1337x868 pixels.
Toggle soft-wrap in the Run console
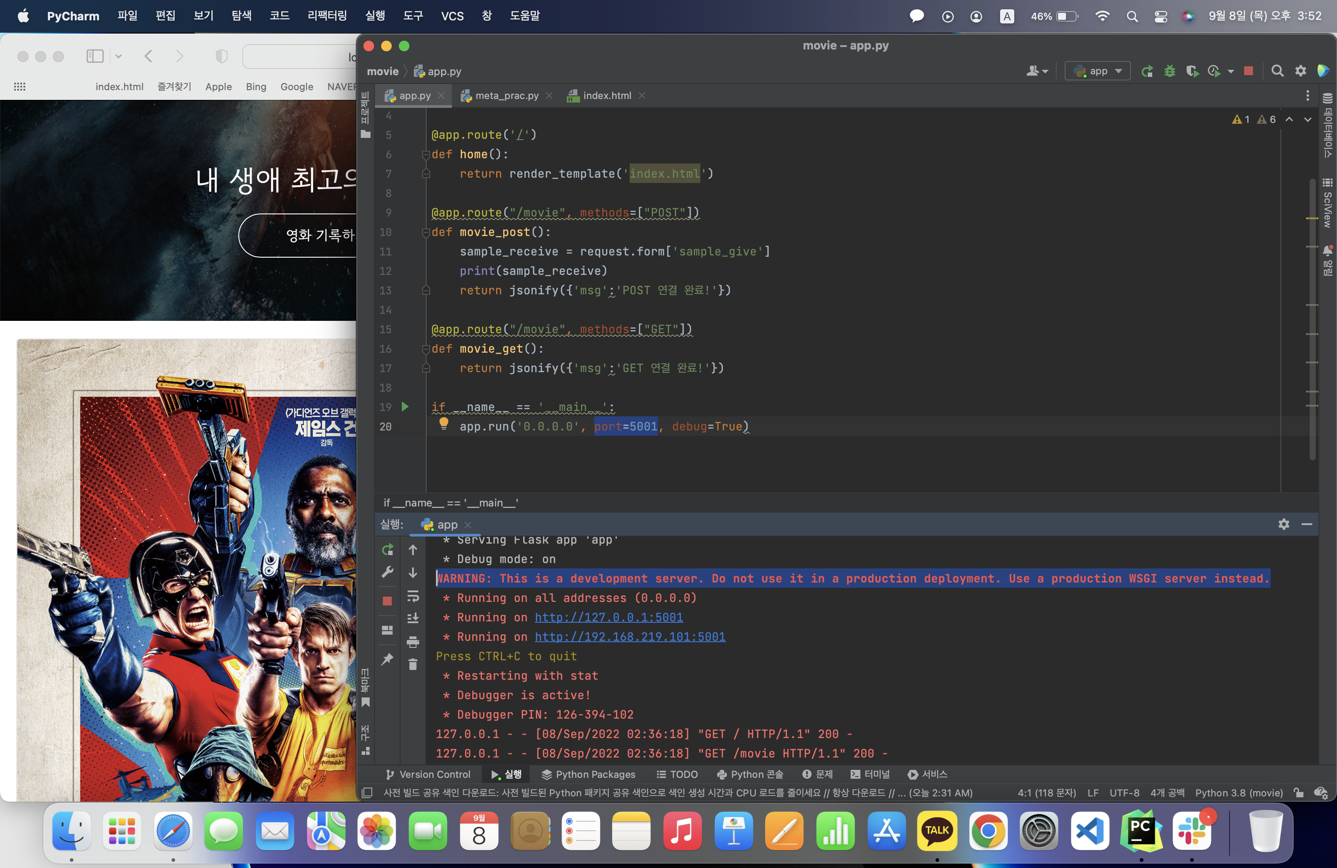click(x=413, y=596)
